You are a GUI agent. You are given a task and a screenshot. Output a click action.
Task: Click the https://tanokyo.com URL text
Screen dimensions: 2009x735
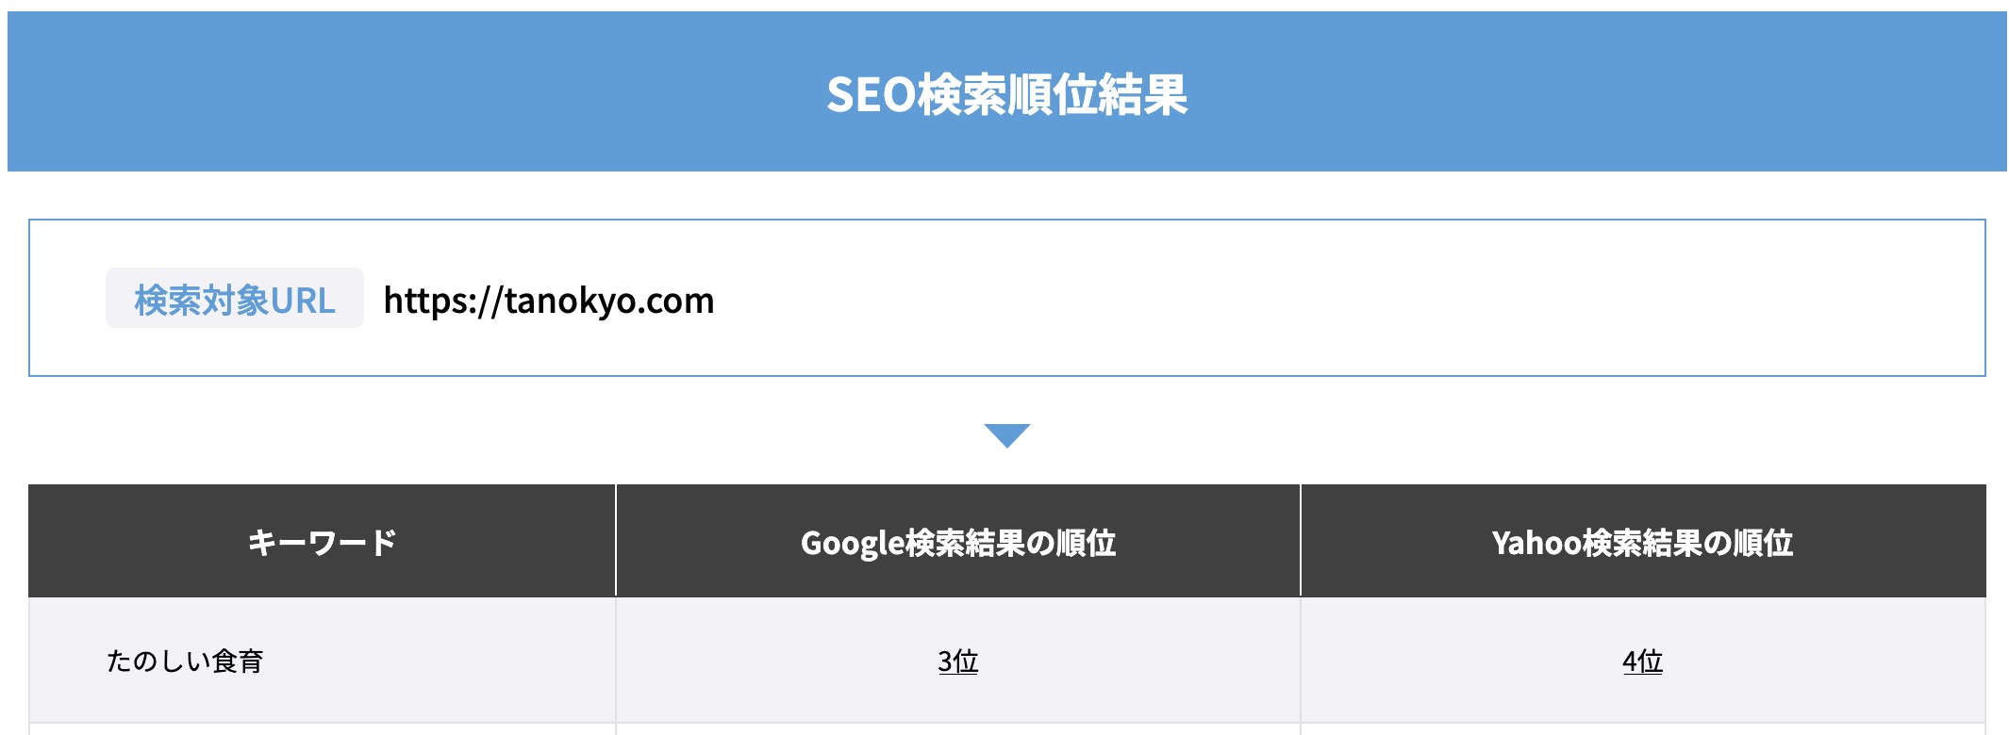pos(548,301)
